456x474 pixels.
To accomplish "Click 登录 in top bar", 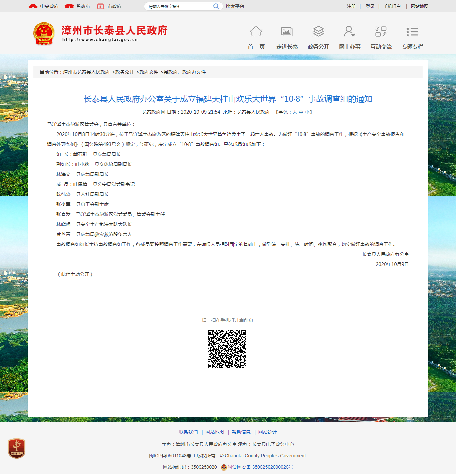I will (370, 6).
